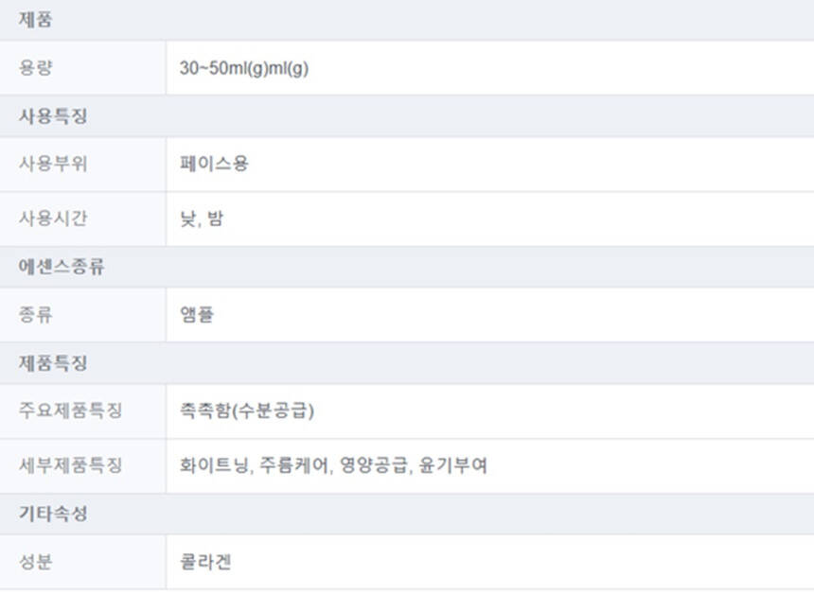Viewport: 814px width, 594px height.
Task: Select the 종류 row label
Action: pos(36,314)
